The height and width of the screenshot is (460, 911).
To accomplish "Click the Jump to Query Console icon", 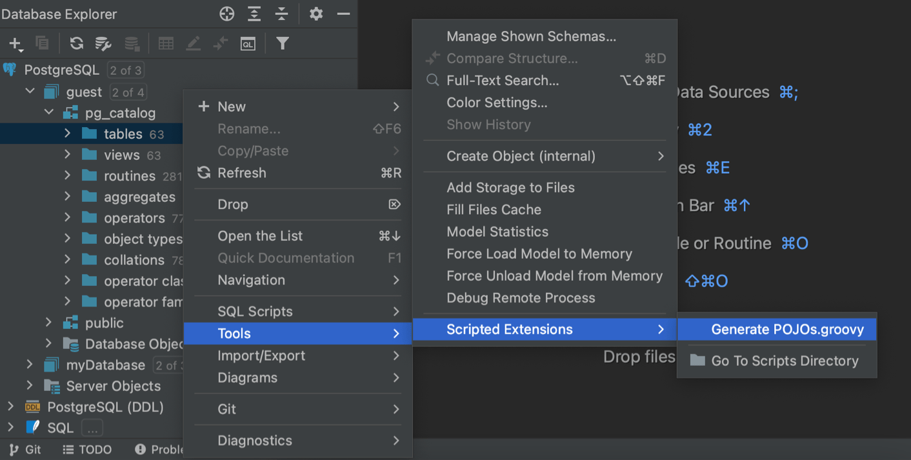I will (248, 43).
